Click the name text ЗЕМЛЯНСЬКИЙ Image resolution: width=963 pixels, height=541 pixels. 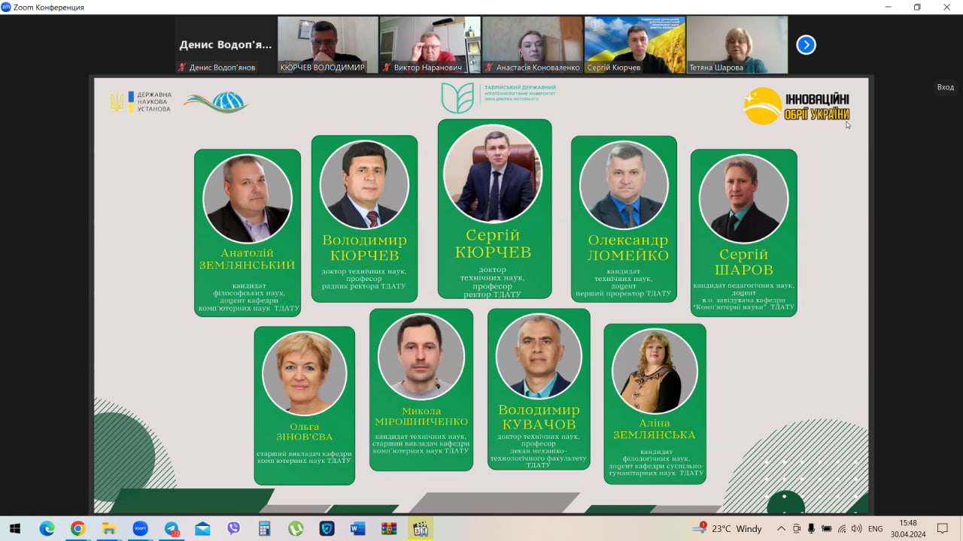[247, 265]
